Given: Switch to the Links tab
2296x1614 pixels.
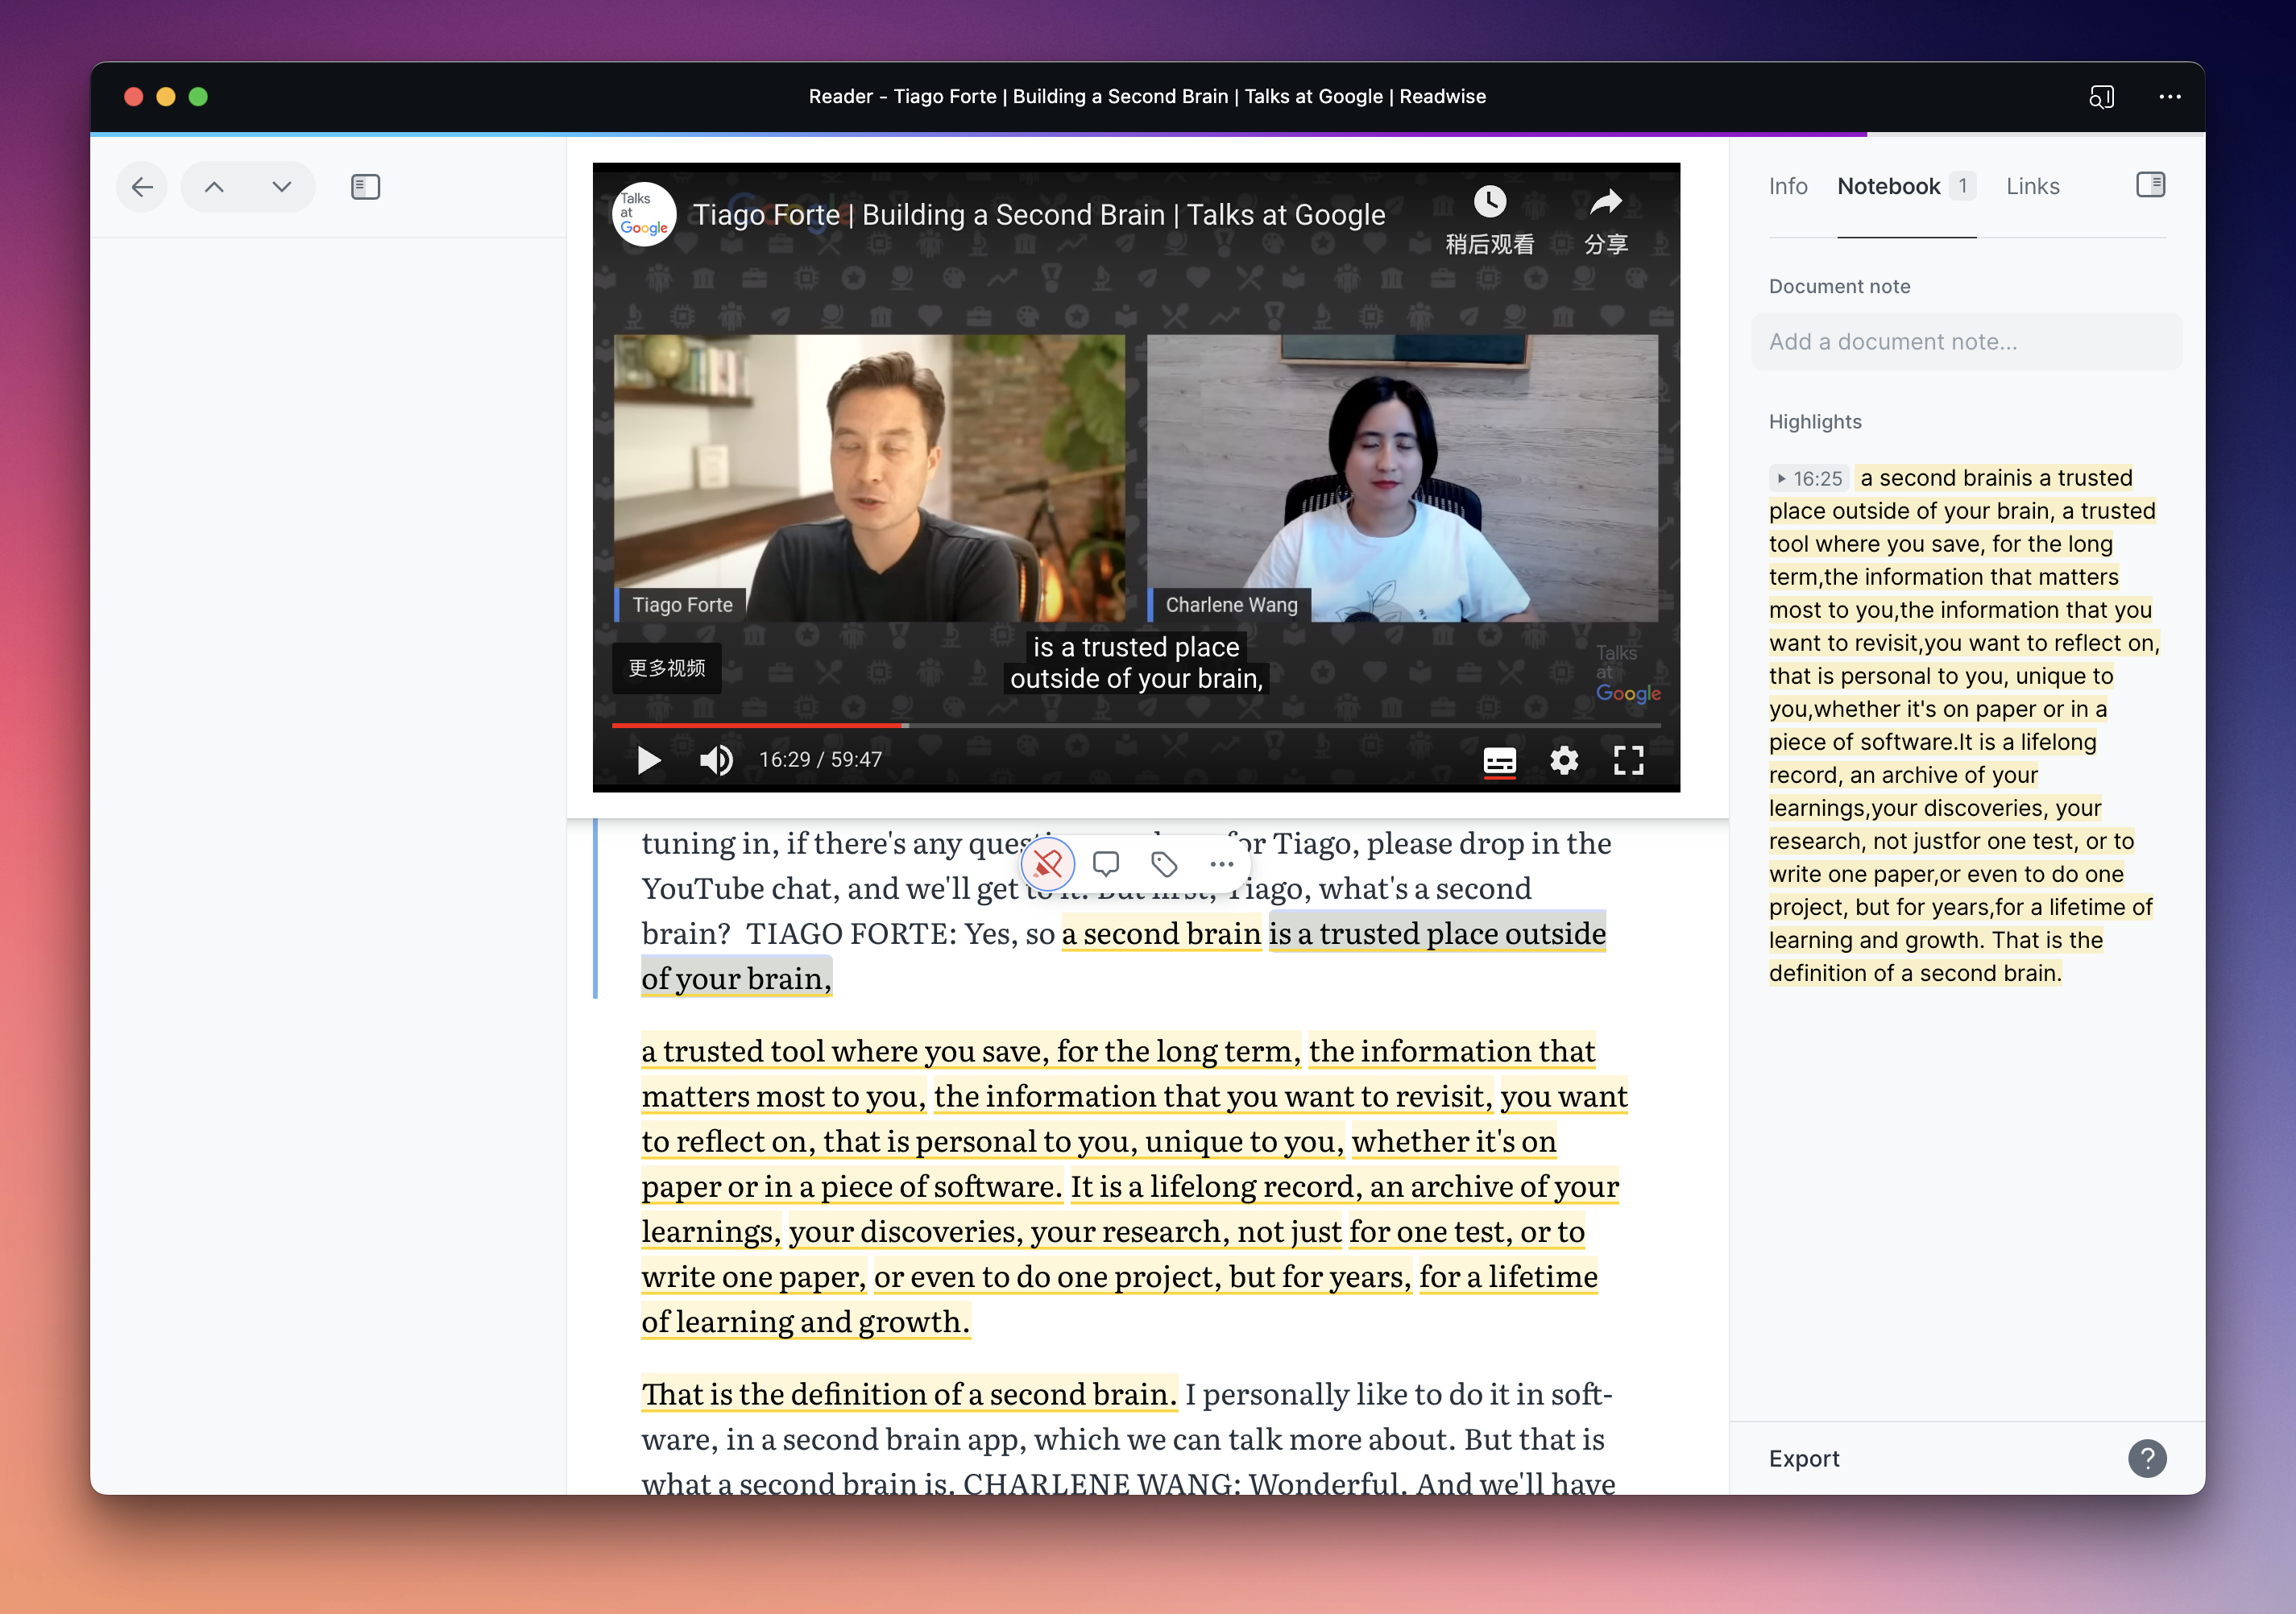Looking at the screenshot, I should click(x=2032, y=186).
